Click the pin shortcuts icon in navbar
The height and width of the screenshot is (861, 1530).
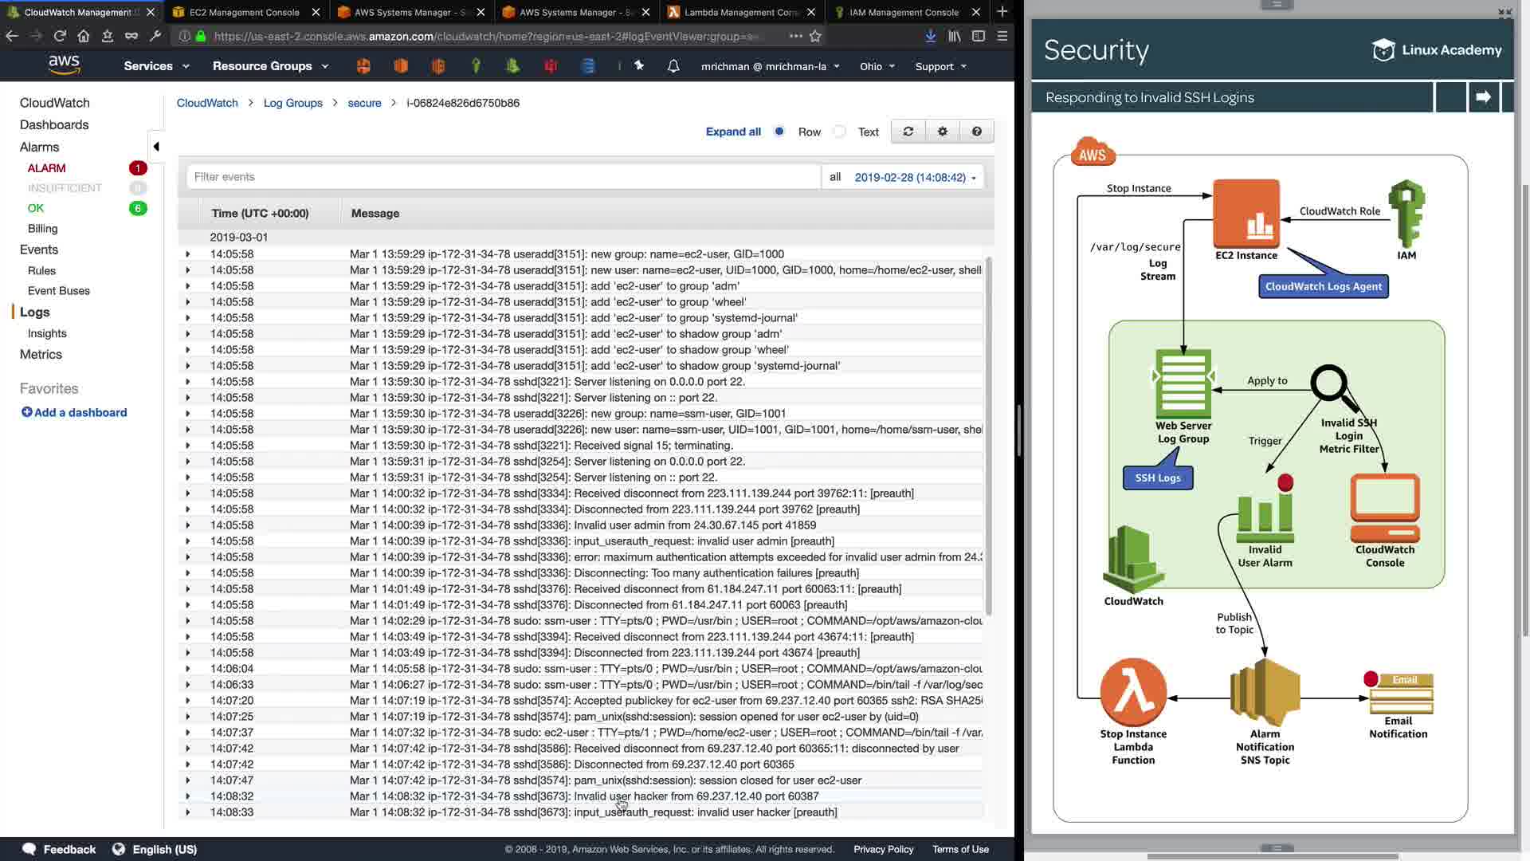pos(638,66)
